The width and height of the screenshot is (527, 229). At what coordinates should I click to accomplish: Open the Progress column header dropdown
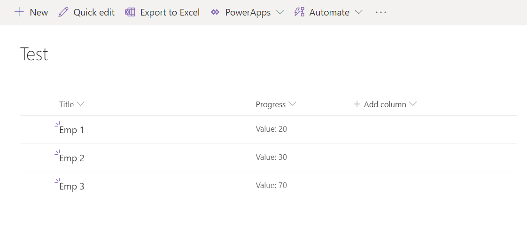tap(293, 104)
